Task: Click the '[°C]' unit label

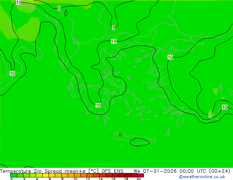Action: 93,171
